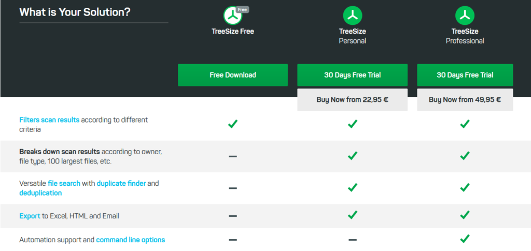Click Buy Now from 22,95 € button
531x251 pixels.
point(353,99)
